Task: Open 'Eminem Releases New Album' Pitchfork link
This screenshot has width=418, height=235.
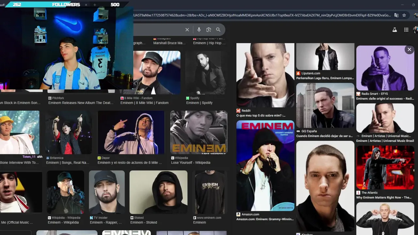Action: click(81, 103)
